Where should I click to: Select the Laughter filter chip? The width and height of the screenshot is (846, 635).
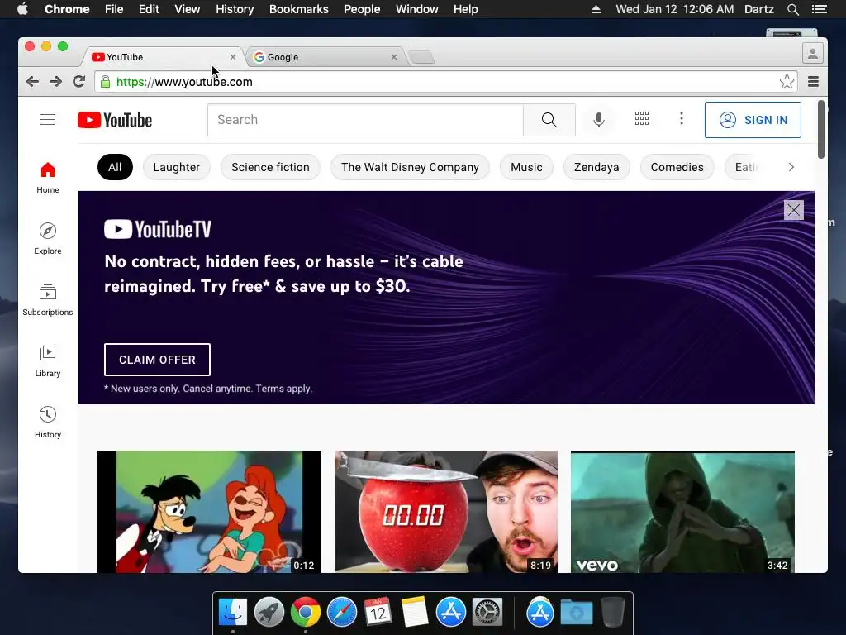coord(177,167)
